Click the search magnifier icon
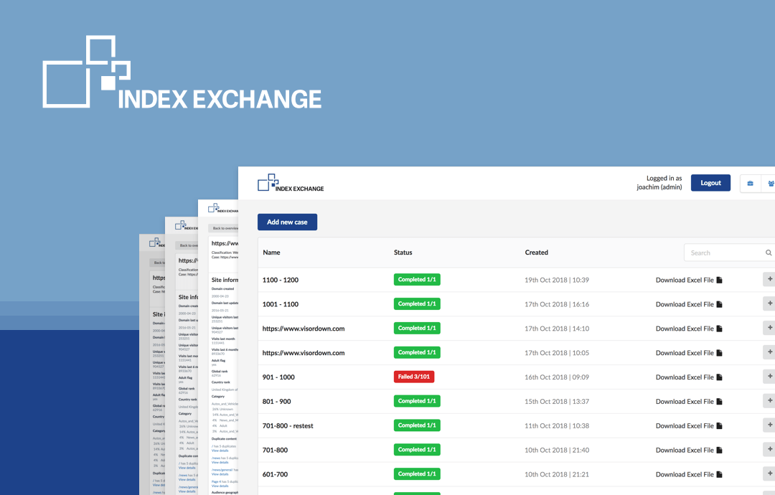The height and width of the screenshot is (495, 775). tap(769, 253)
